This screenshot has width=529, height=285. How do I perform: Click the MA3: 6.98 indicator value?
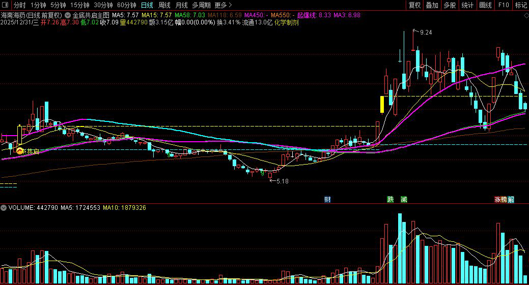click(347, 15)
